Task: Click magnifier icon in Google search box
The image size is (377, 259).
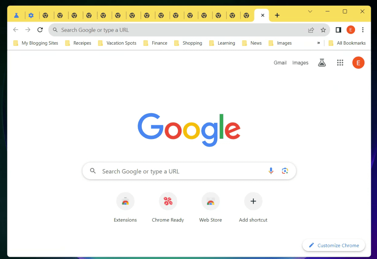Action: (93, 171)
